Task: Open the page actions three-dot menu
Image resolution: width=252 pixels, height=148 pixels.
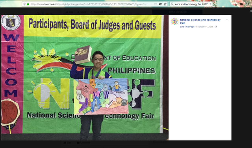Action: [x=155, y=4]
